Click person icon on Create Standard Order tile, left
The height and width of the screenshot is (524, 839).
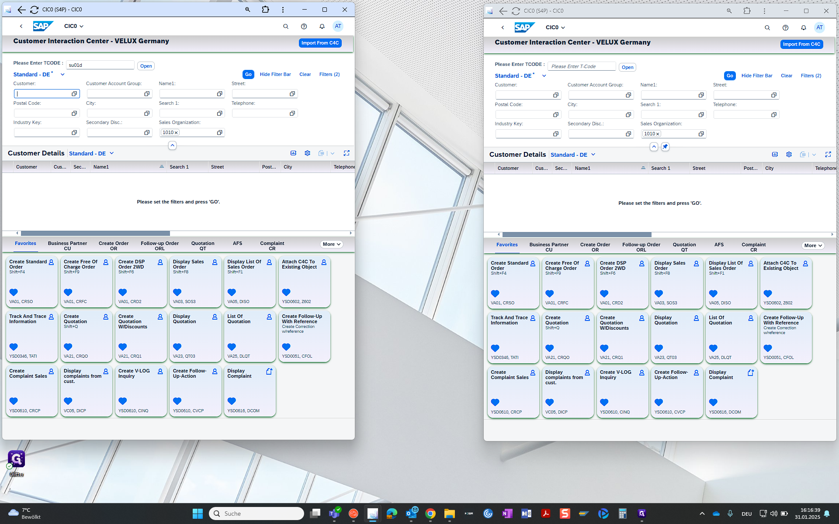point(51,262)
